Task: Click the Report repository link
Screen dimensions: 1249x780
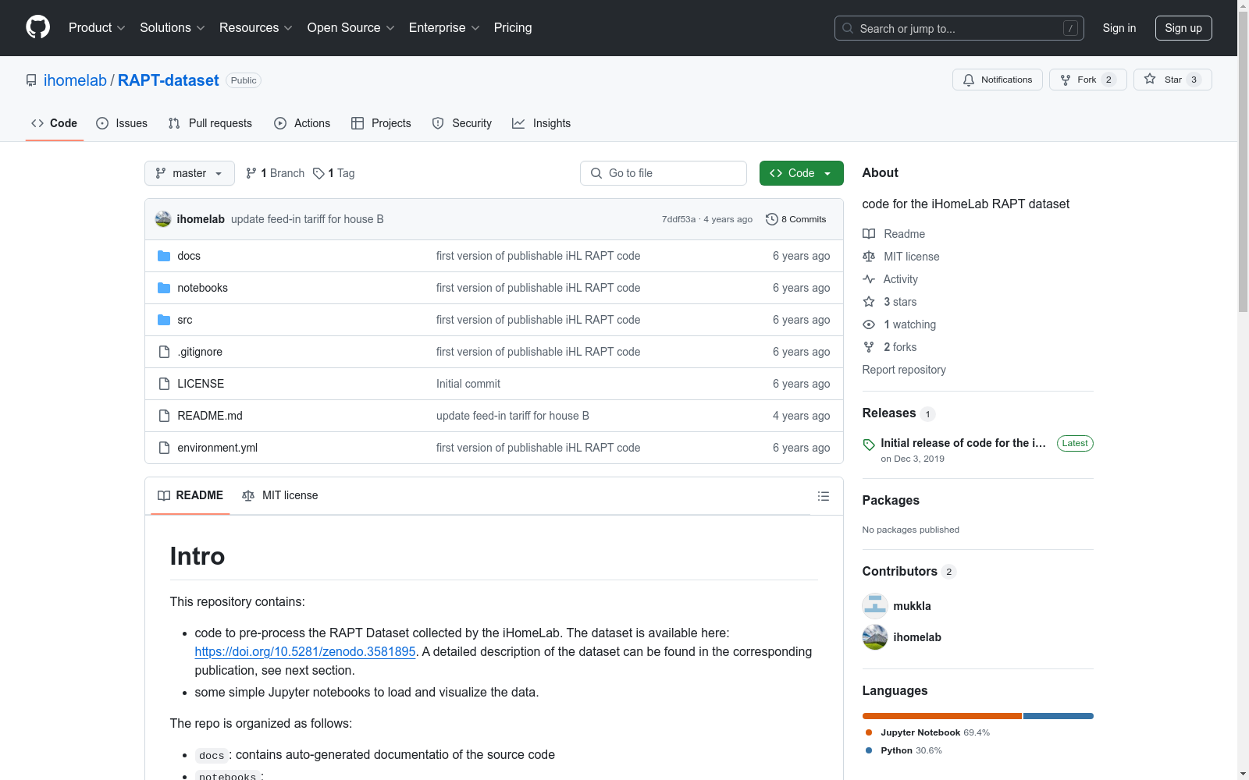Action: coord(904,370)
